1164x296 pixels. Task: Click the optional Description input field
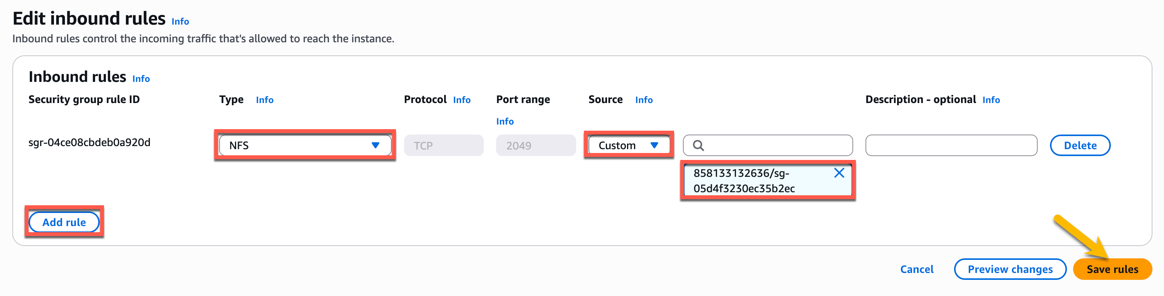[x=951, y=145]
